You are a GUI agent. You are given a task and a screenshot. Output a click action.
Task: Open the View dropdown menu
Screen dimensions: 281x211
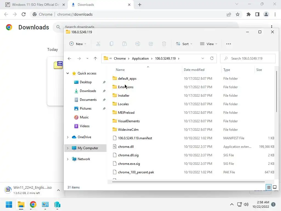point(209,44)
